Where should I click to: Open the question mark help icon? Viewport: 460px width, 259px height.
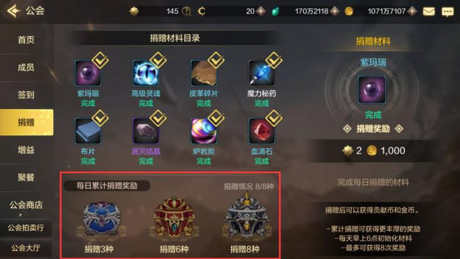coord(186,11)
